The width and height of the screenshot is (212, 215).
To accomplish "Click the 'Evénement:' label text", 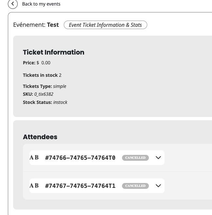I will pyautogui.click(x=29, y=25).
